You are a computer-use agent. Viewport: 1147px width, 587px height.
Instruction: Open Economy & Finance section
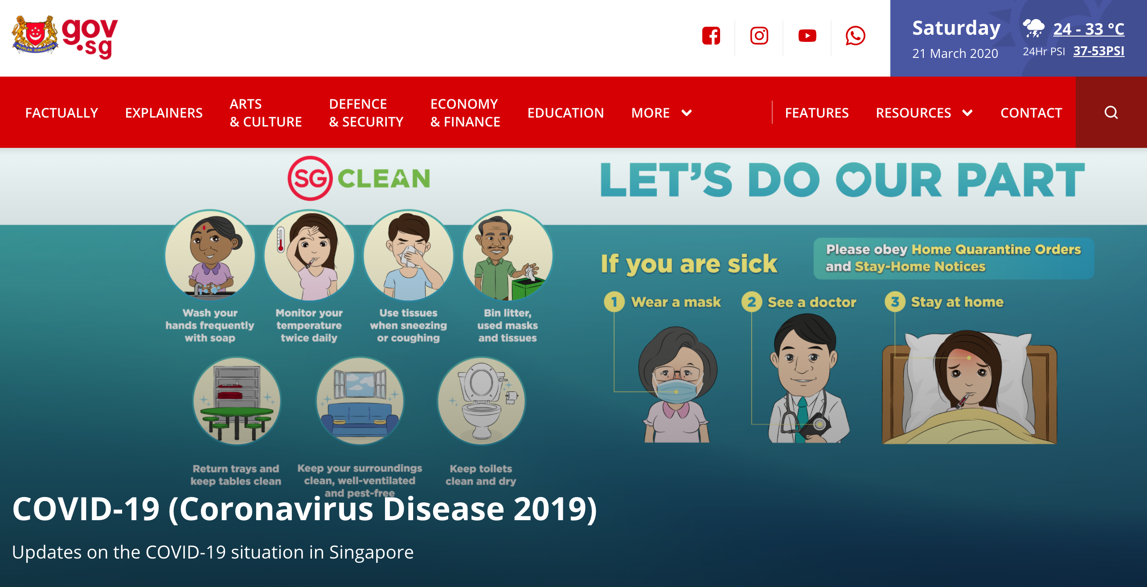click(x=465, y=113)
